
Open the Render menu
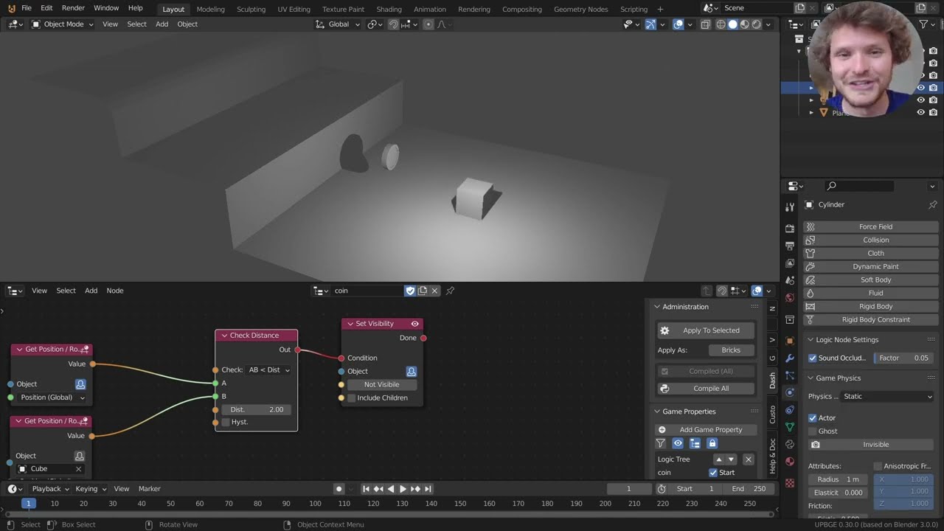click(x=73, y=8)
